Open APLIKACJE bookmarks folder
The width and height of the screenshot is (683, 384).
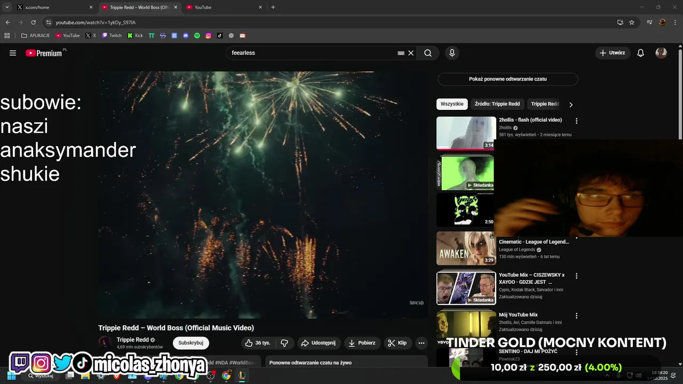point(35,36)
